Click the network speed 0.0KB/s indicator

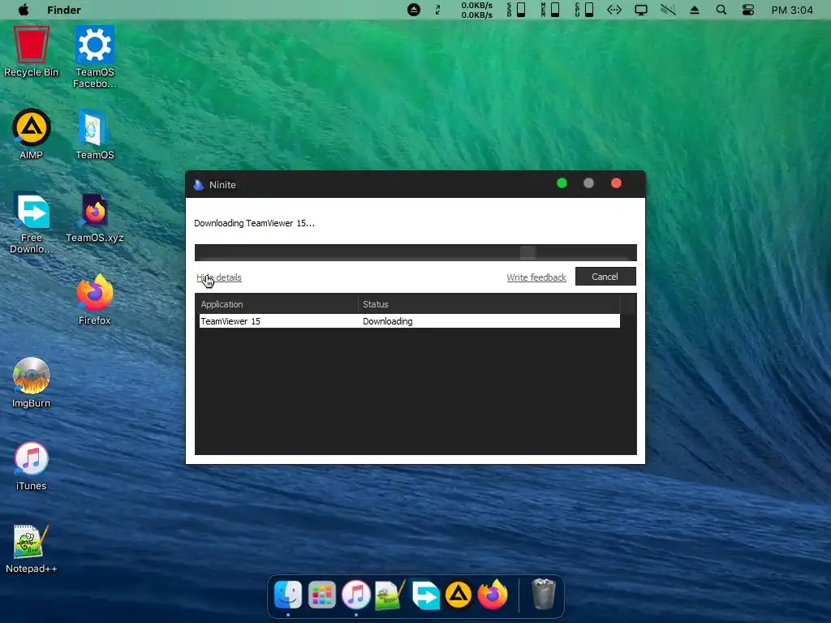pyautogui.click(x=476, y=10)
